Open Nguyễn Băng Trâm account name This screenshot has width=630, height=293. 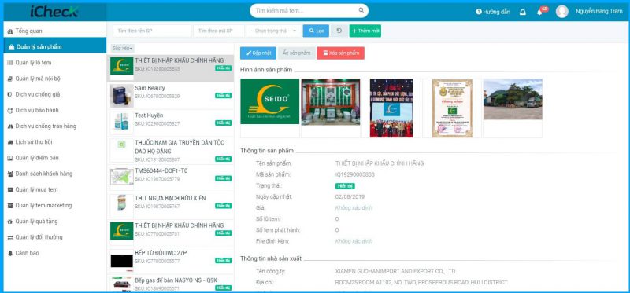pos(599,12)
